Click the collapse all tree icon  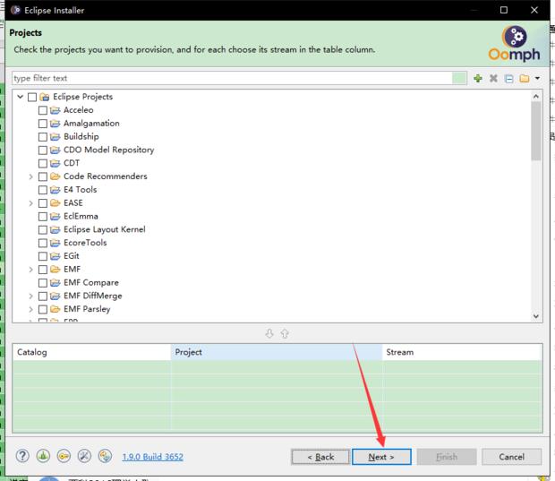pos(508,79)
